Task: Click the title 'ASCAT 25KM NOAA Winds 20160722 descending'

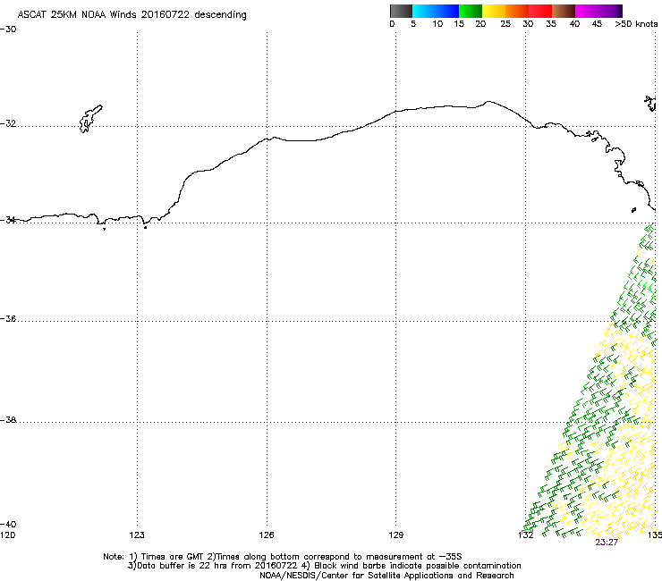Action: click(132, 15)
